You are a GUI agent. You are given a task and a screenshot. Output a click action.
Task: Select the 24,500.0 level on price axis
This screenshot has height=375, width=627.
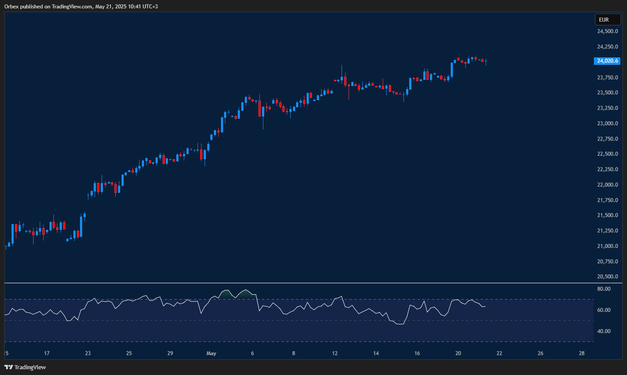click(x=607, y=31)
